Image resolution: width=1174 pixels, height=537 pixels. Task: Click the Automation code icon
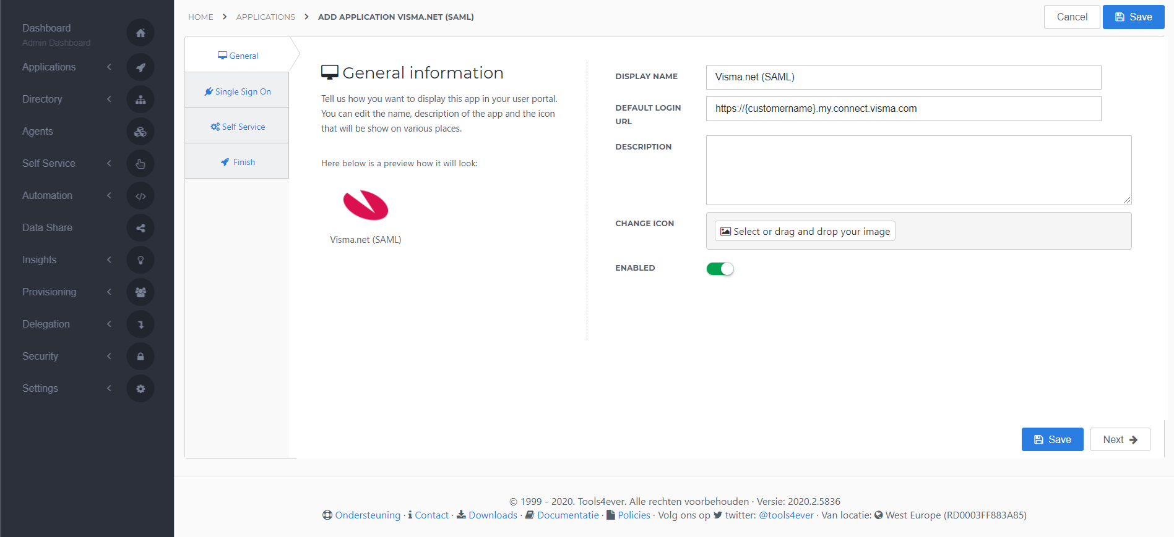tap(140, 196)
